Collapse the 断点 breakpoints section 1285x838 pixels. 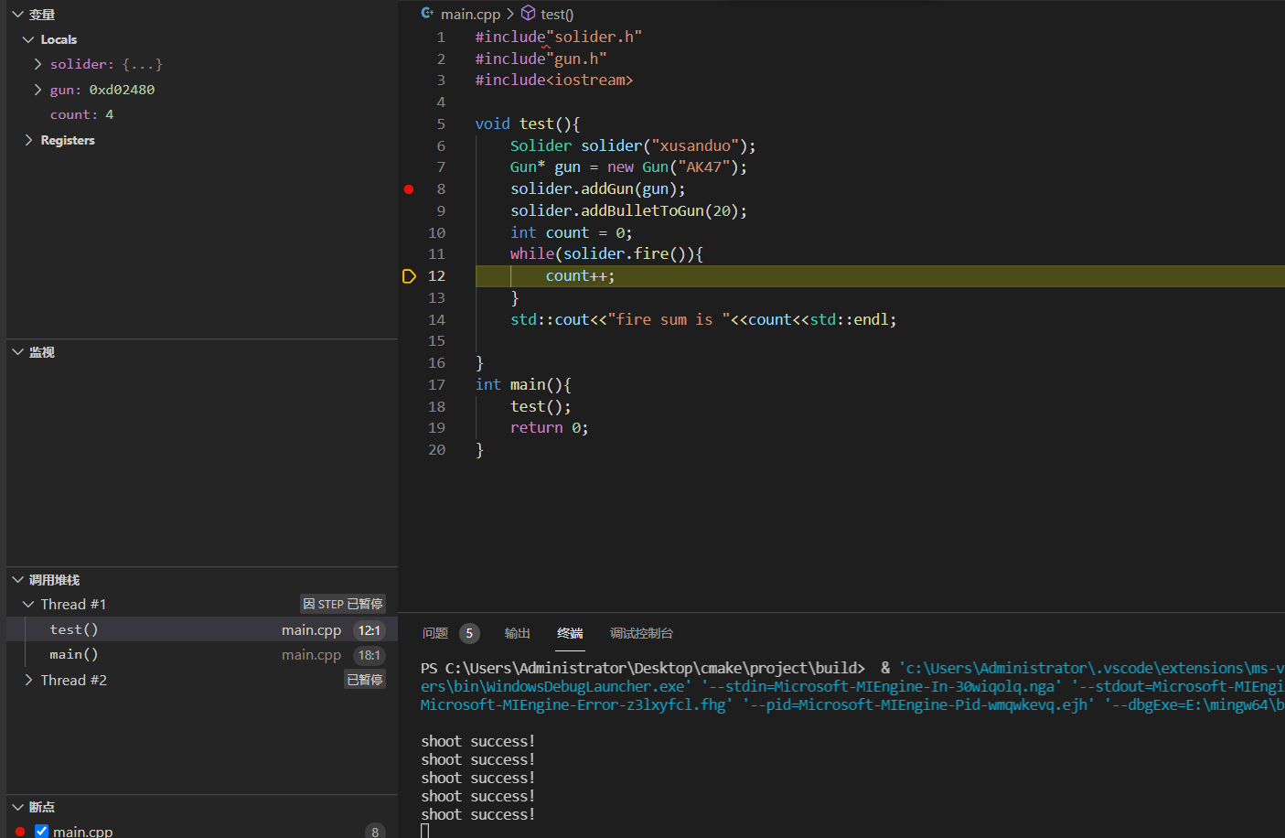[x=17, y=807]
